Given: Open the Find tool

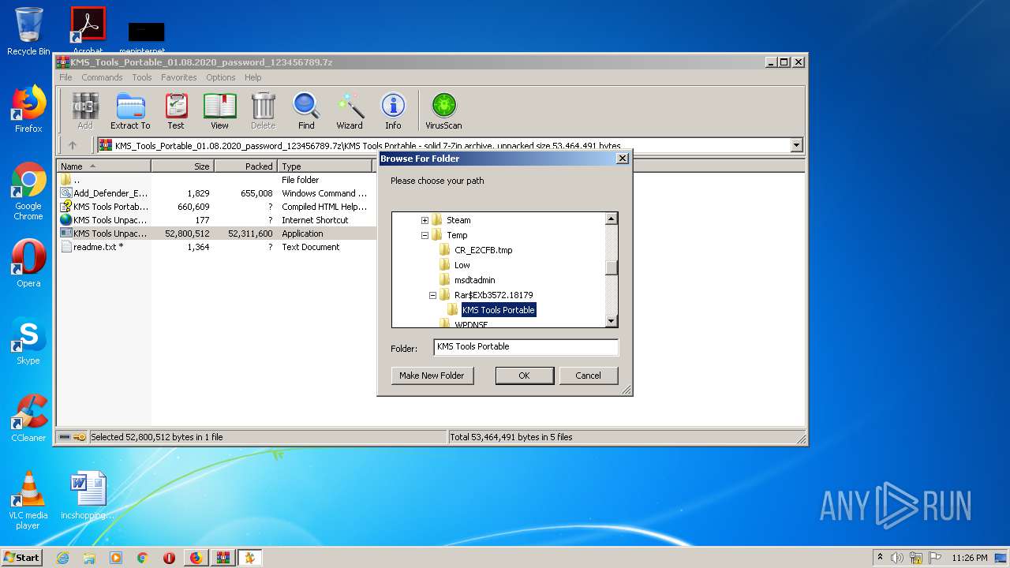Looking at the screenshot, I should pyautogui.click(x=306, y=111).
